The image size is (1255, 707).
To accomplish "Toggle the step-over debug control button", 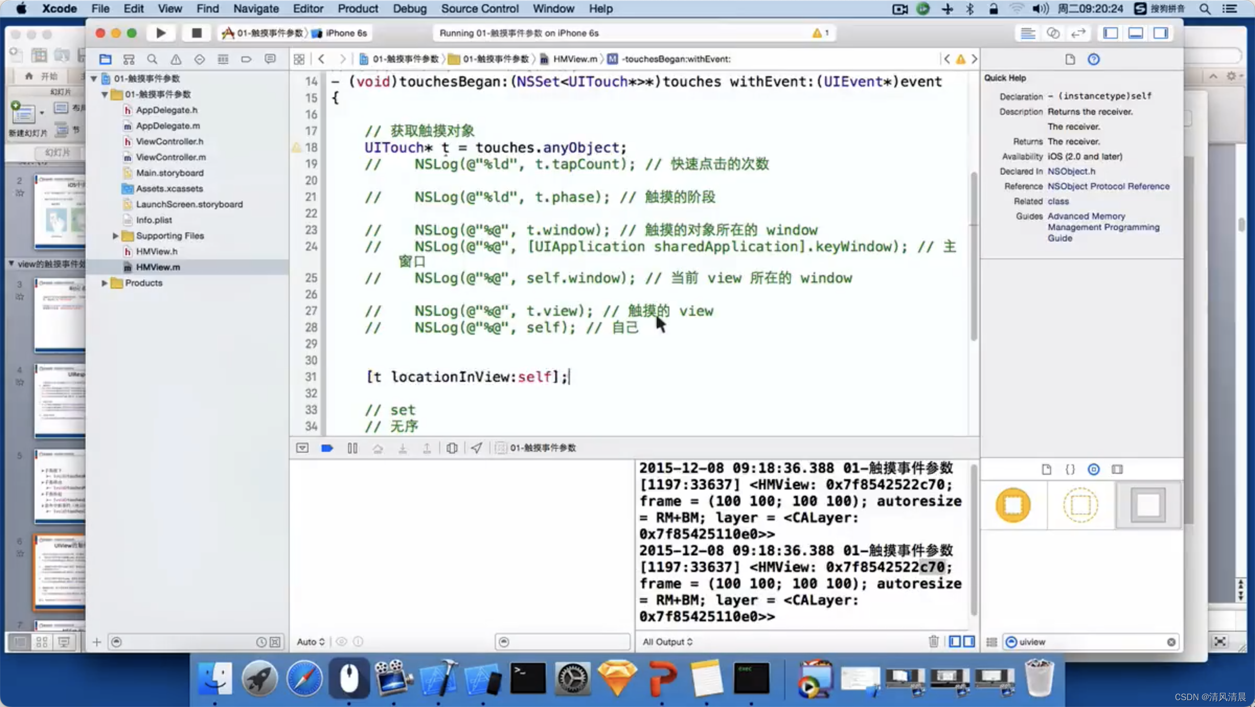I will click(376, 448).
